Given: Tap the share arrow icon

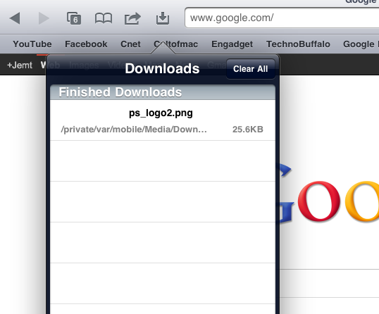Looking at the screenshot, I should (x=132, y=18).
